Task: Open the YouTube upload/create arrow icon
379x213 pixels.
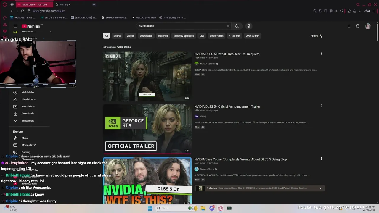Action: click(349, 26)
